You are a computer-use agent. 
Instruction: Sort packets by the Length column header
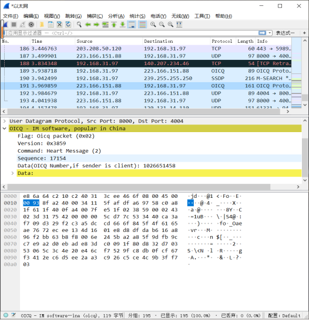click(246, 41)
